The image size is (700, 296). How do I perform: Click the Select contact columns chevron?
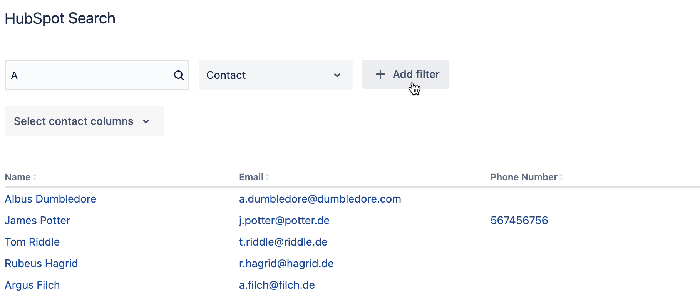(146, 121)
